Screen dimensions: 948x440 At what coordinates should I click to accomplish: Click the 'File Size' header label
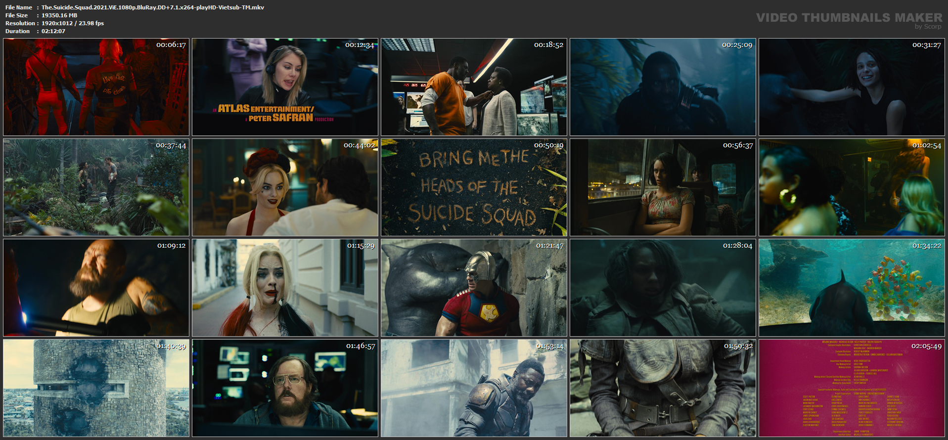click(x=16, y=15)
